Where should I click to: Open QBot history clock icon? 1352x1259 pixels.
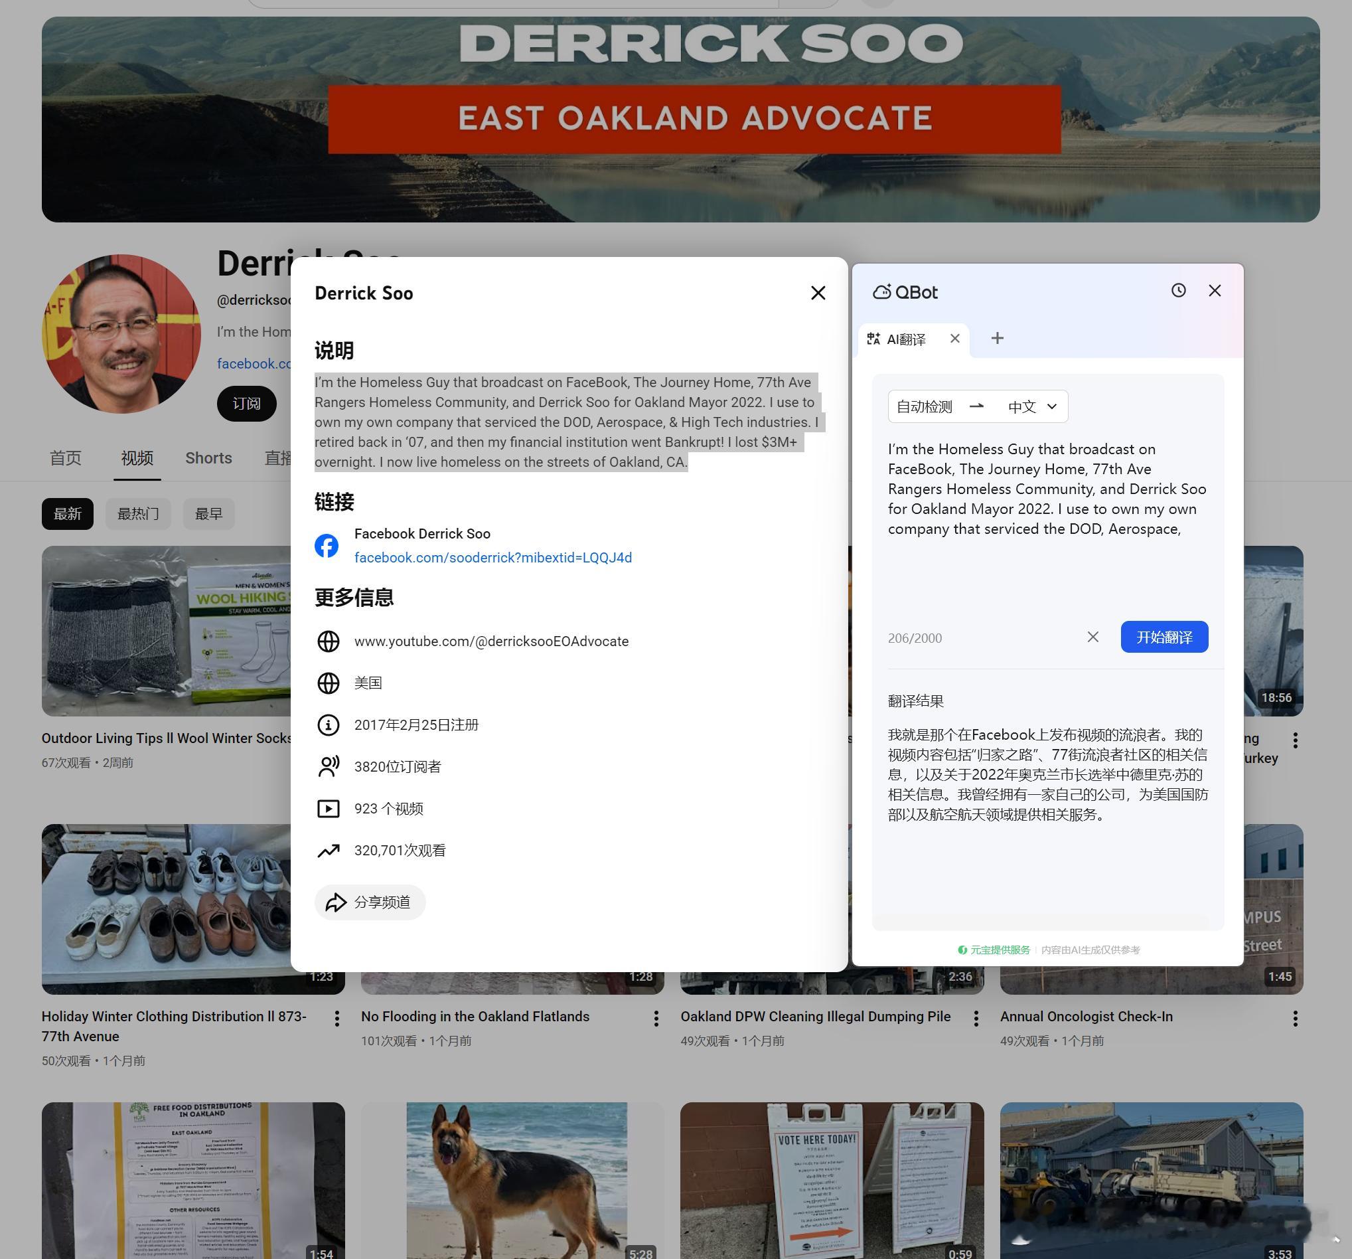point(1178,291)
